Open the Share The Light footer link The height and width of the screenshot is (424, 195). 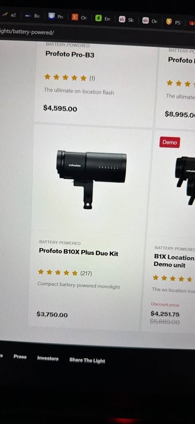(x=87, y=360)
